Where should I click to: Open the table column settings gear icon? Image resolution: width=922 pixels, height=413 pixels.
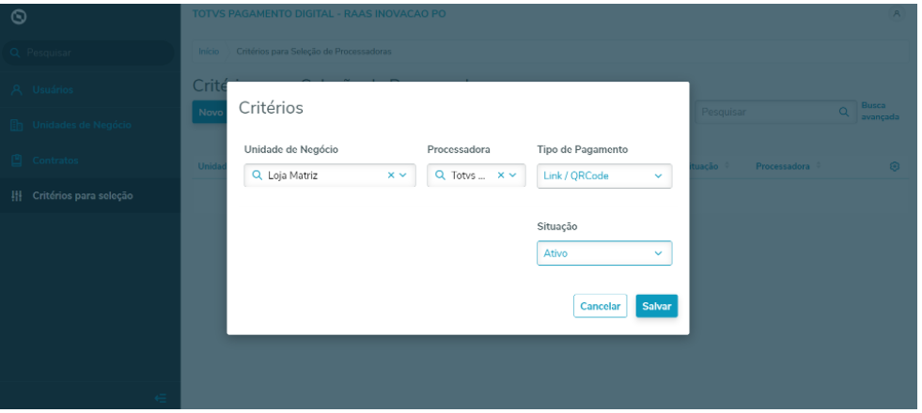pyautogui.click(x=895, y=167)
